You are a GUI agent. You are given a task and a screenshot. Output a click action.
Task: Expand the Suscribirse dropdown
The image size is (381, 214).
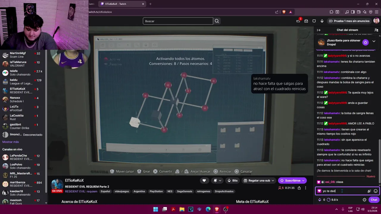coord(293,180)
